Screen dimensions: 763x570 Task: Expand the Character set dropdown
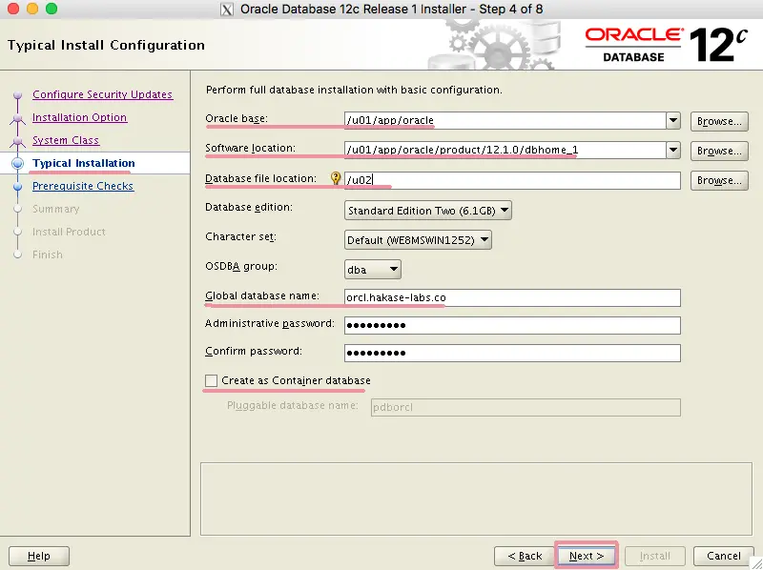(x=418, y=240)
